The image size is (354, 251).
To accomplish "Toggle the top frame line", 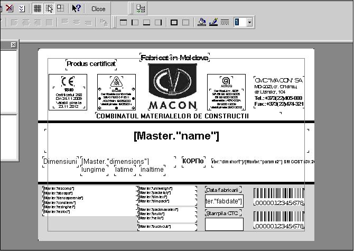I will [123, 22].
